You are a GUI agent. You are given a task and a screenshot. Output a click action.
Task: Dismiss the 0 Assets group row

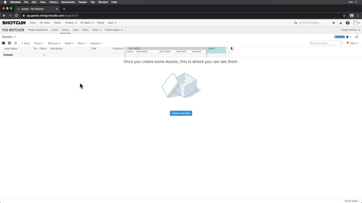(44, 55)
